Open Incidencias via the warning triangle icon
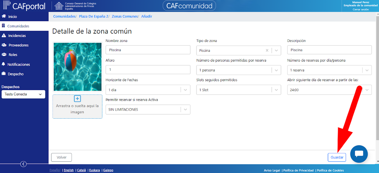Screen dimensions: 379x173 pos(4,35)
